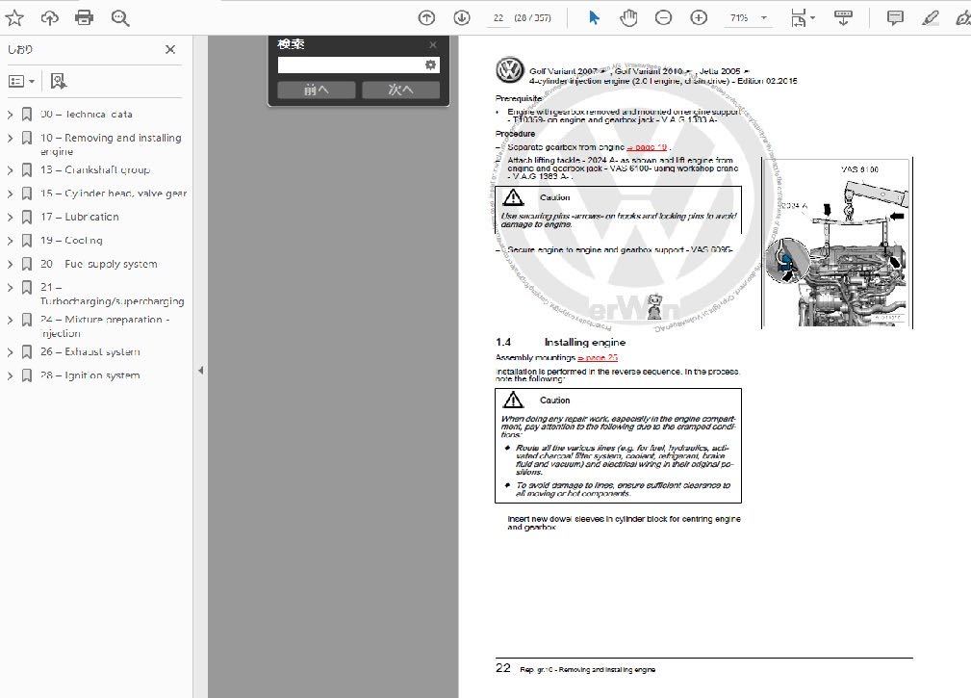Open 21 – Turbocharging/supercharging bookmark

point(112,295)
